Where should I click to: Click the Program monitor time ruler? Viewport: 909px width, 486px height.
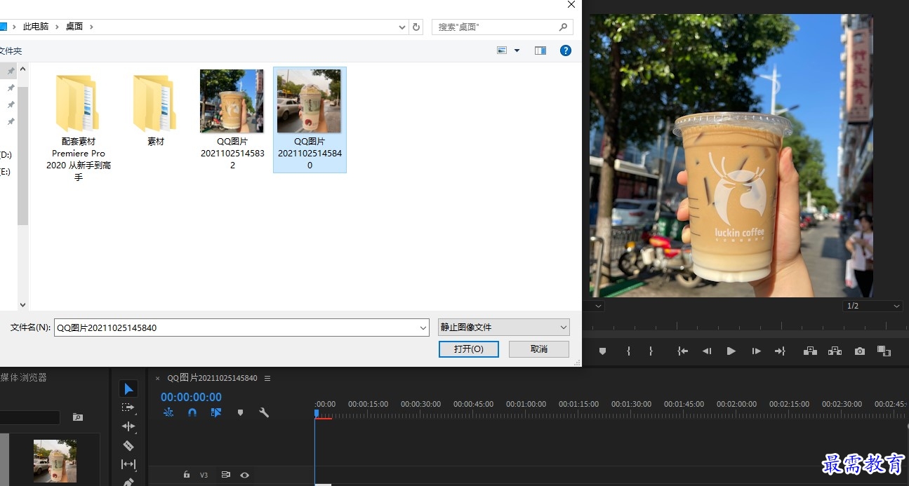click(744, 325)
